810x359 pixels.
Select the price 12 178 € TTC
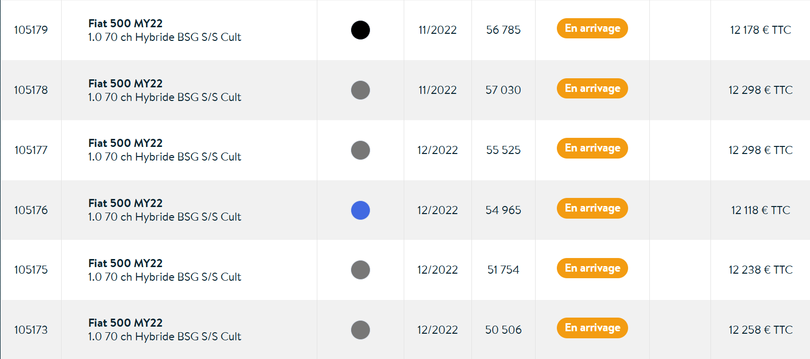(x=760, y=30)
